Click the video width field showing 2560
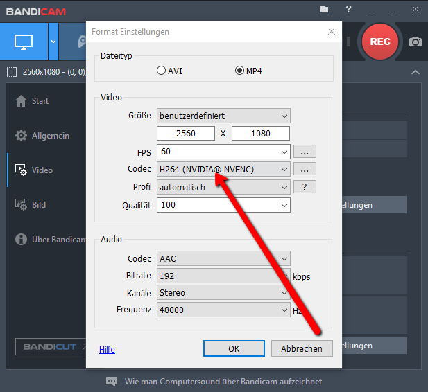 click(x=186, y=133)
